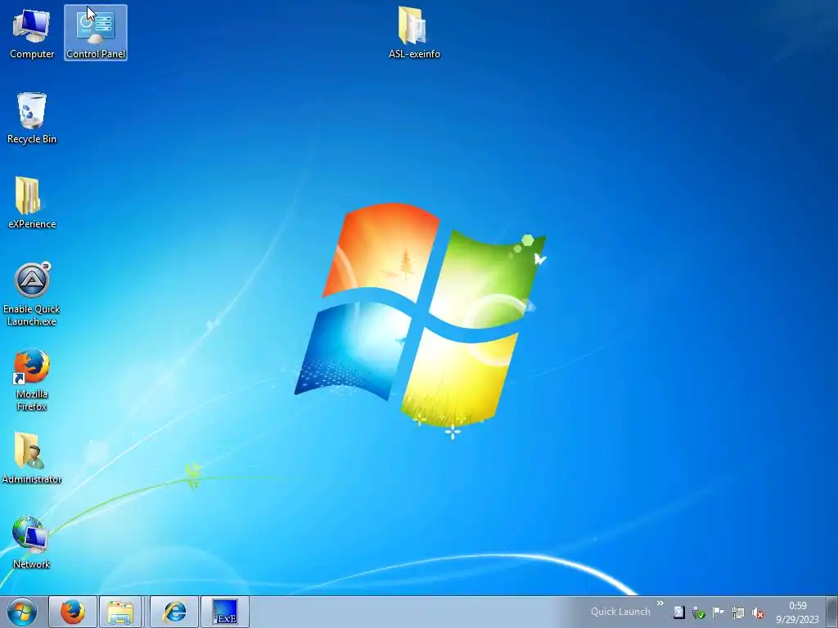
Task: Open the ExE taskbar application
Action: [x=225, y=612]
